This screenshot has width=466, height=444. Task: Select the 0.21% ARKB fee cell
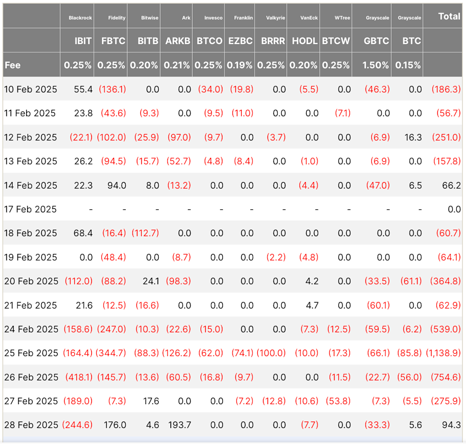(x=177, y=65)
